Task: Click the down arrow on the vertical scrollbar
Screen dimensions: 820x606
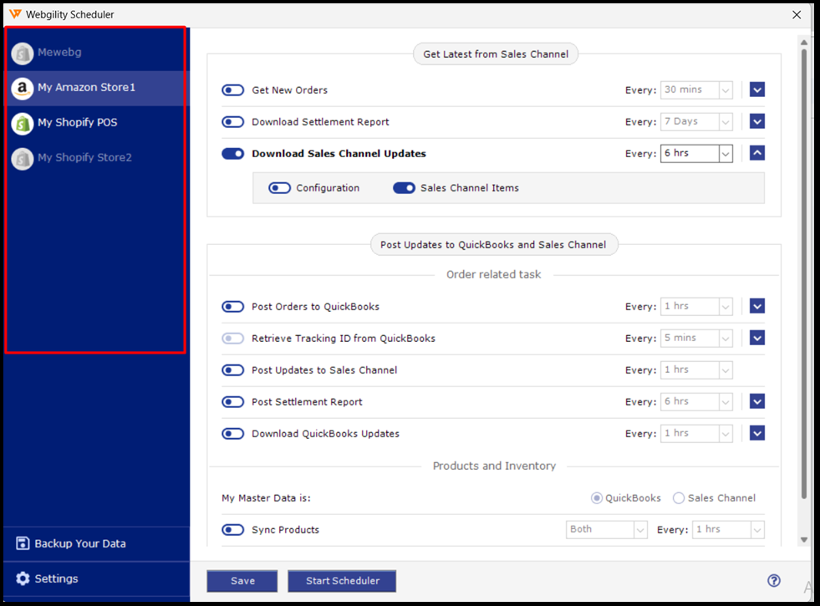Action: [804, 539]
